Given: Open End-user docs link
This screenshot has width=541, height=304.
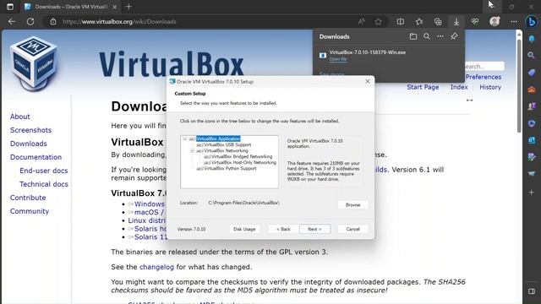Looking at the screenshot, I should tap(44, 171).
